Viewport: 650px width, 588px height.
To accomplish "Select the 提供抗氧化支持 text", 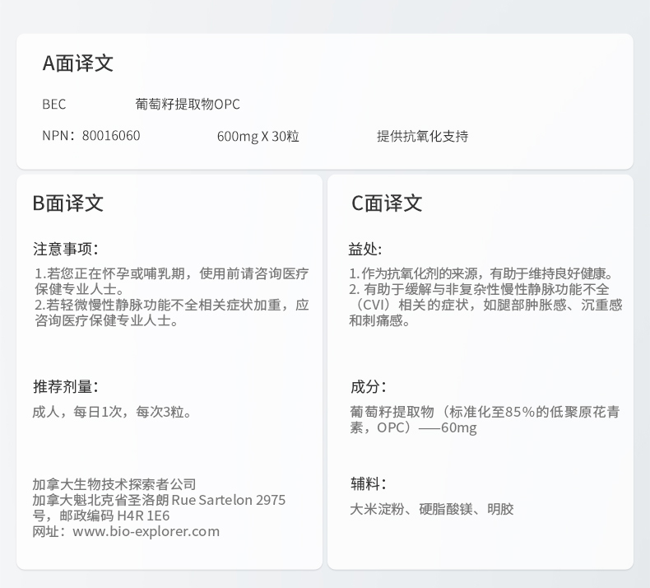I will coord(422,137).
